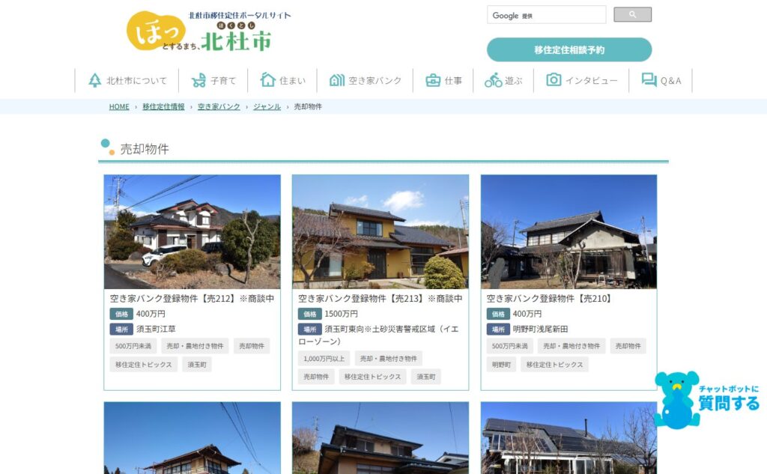Screen dimensions: 767x474
Task: Select the bicycle icon for 遊ぶ
Action: tap(493, 80)
